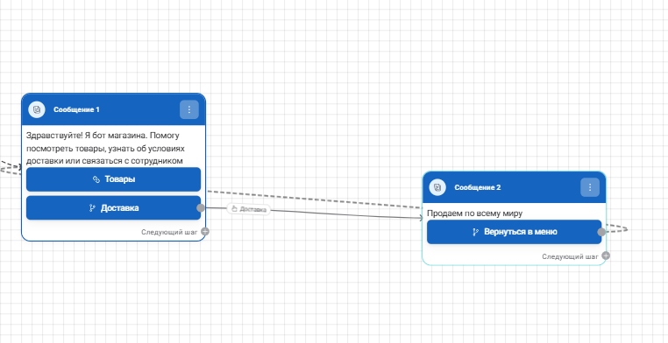Click the Сообщение 2 title
668x343 pixels.
[x=478, y=187]
